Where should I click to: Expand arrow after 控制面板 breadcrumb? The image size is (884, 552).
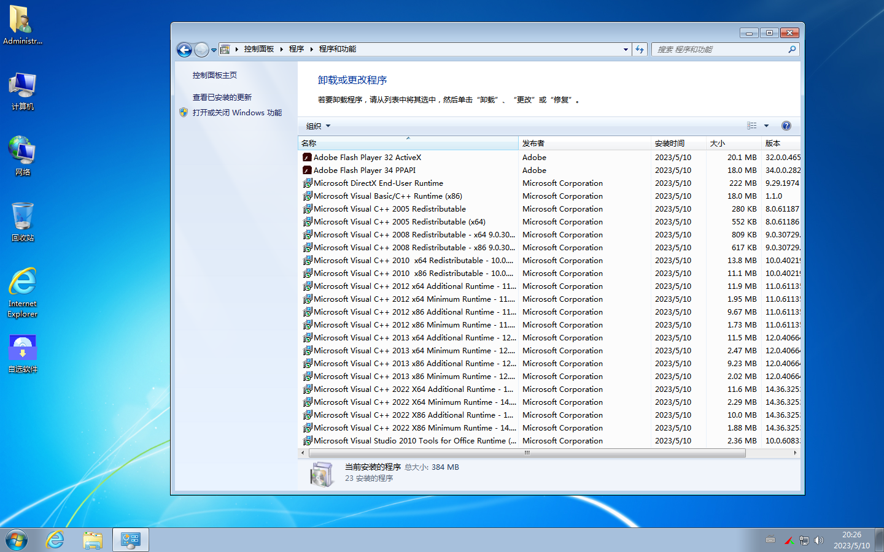pyautogui.click(x=281, y=49)
